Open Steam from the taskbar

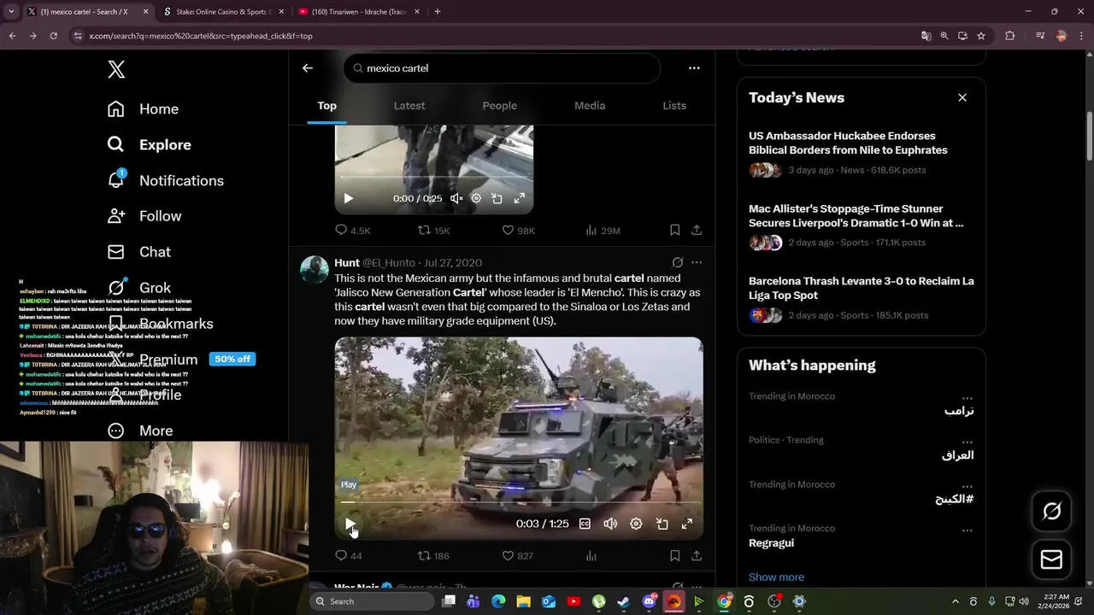click(x=624, y=601)
